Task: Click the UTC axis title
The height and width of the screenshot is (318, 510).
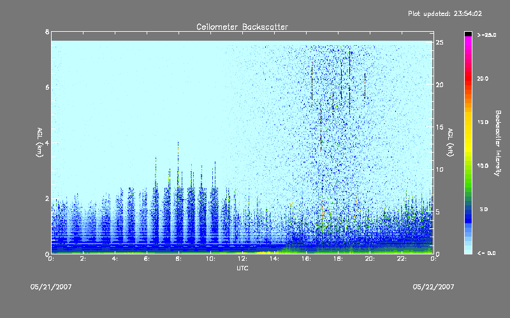Action: [242, 268]
